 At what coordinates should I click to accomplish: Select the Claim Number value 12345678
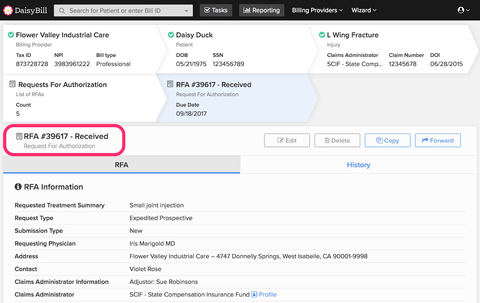403,64
